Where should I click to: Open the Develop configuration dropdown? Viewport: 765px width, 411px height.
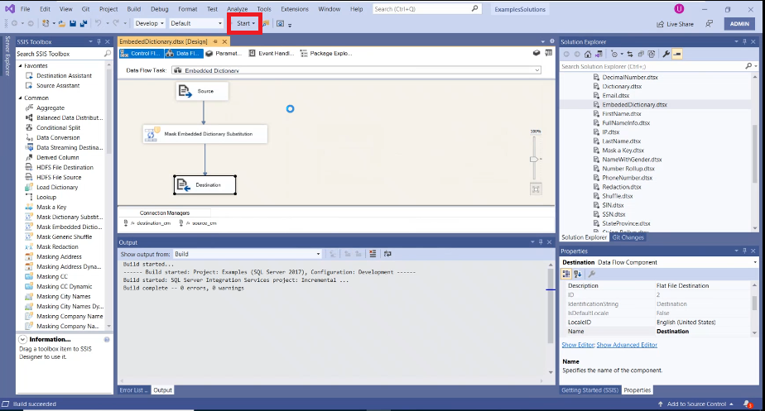click(149, 23)
